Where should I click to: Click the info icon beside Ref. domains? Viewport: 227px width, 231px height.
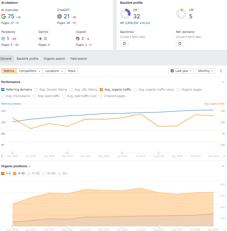(x=195, y=31)
